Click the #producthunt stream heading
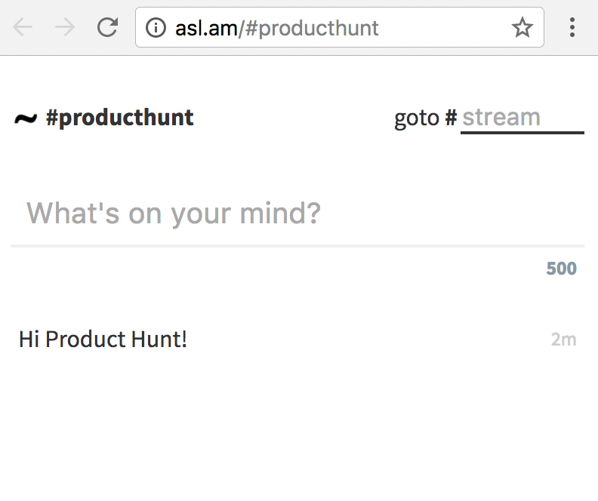Screen dimensions: 598x501 (119, 118)
